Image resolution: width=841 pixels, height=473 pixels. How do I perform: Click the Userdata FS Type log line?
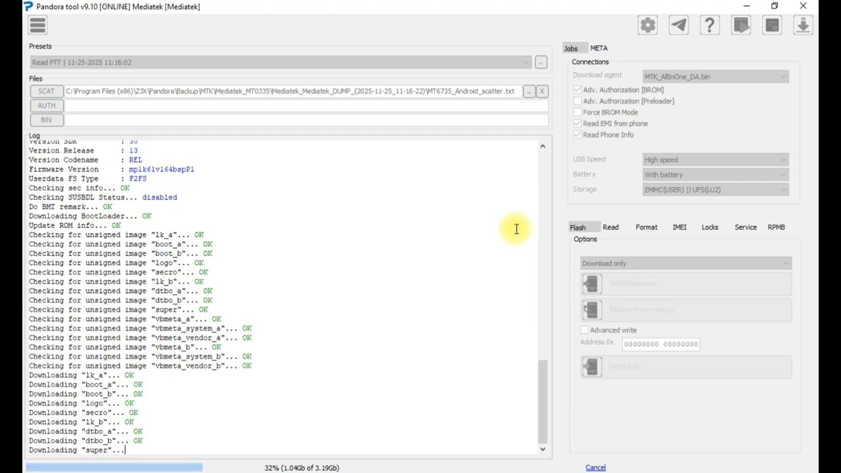(87, 179)
